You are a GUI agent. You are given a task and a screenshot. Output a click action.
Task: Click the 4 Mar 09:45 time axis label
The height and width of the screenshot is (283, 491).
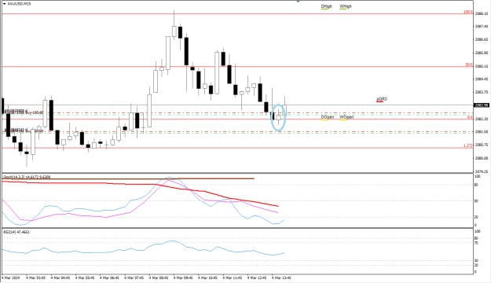coord(183,277)
